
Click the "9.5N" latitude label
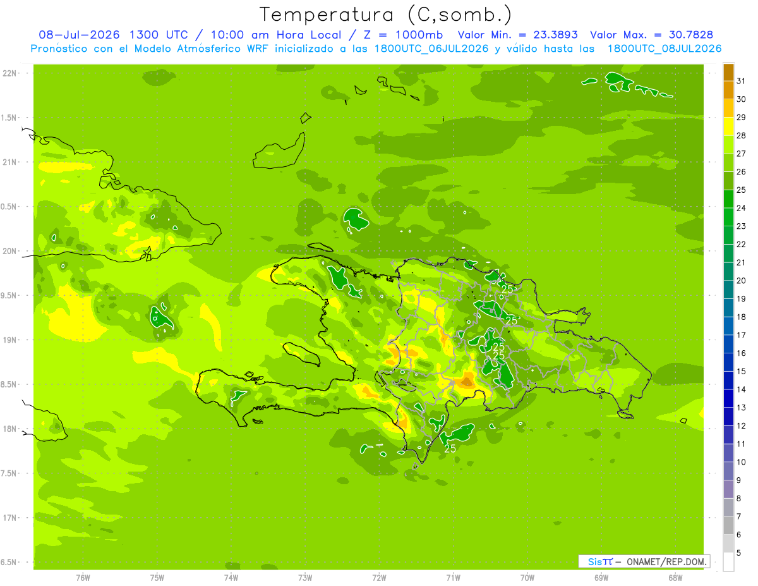pyautogui.click(x=9, y=295)
